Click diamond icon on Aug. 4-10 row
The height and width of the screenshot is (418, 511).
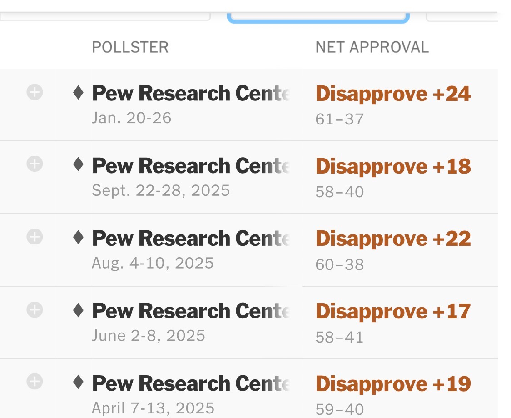point(79,237)
